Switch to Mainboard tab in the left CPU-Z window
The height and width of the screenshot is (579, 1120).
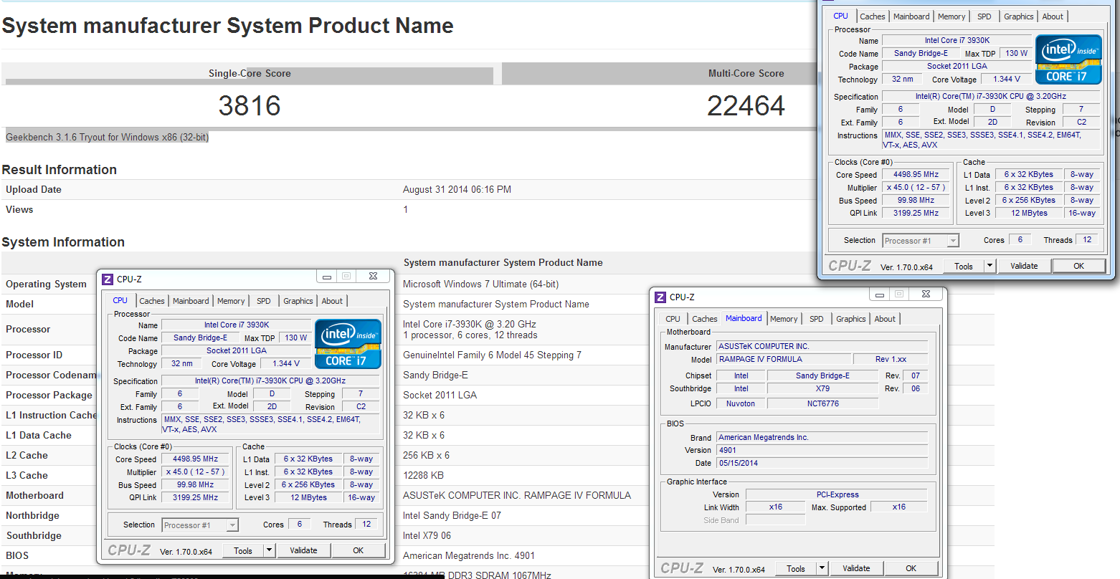tap(191, 301)
